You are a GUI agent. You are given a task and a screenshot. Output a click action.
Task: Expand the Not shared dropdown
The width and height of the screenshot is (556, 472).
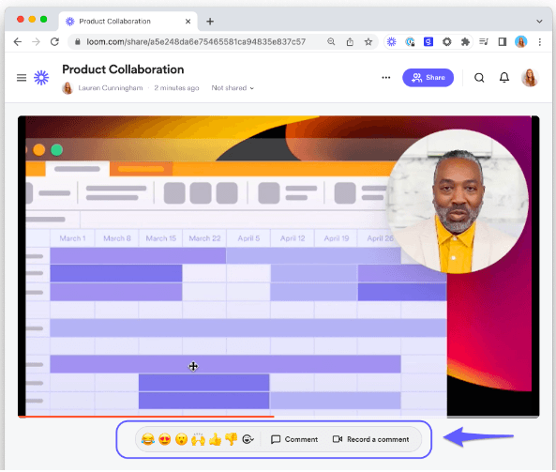(233, 88)
